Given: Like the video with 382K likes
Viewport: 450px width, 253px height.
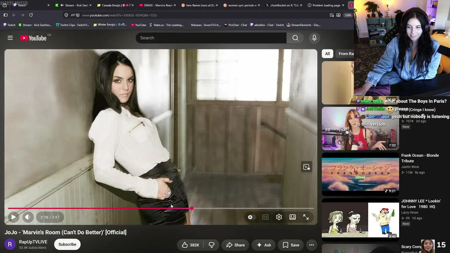Looking at the screenshot, I should pos(190,245).
